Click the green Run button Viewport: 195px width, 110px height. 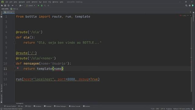click(x=38, y=5)
